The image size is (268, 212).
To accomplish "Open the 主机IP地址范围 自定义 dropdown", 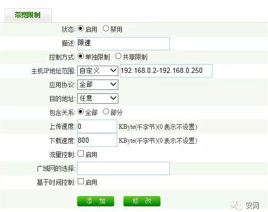I will coord(98,71).
